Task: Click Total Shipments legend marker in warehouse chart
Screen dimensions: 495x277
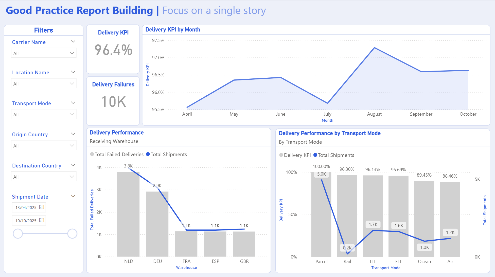Action: tap(148, 154)
